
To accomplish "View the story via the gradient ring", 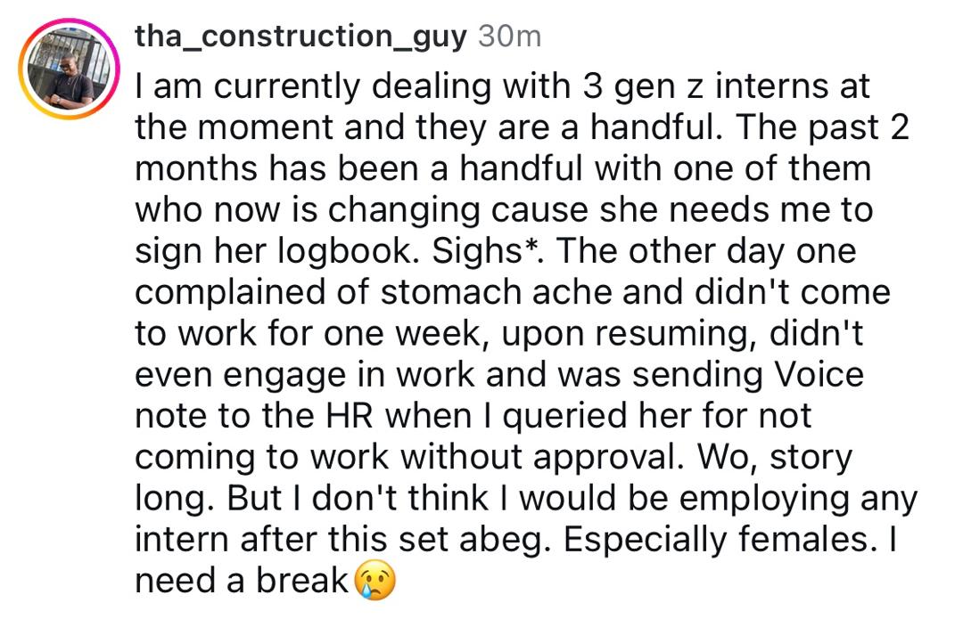I will (69, 69).
